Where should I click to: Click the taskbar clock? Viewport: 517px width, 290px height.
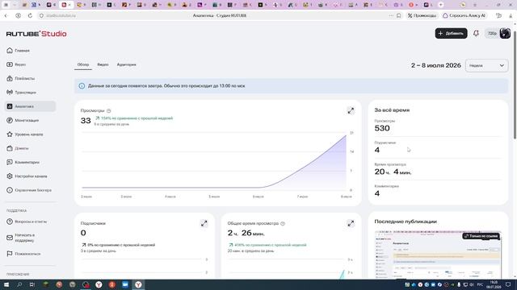click(x=494, y=284)
